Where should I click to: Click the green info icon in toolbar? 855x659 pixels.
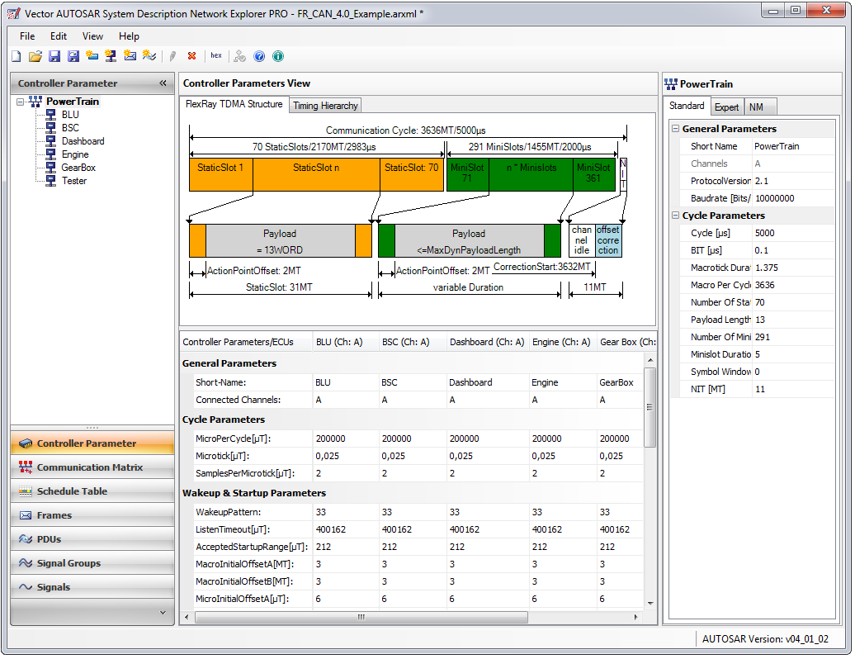coord(278,56)
